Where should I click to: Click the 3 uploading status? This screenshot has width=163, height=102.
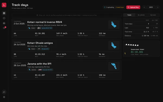coord(109,7)
